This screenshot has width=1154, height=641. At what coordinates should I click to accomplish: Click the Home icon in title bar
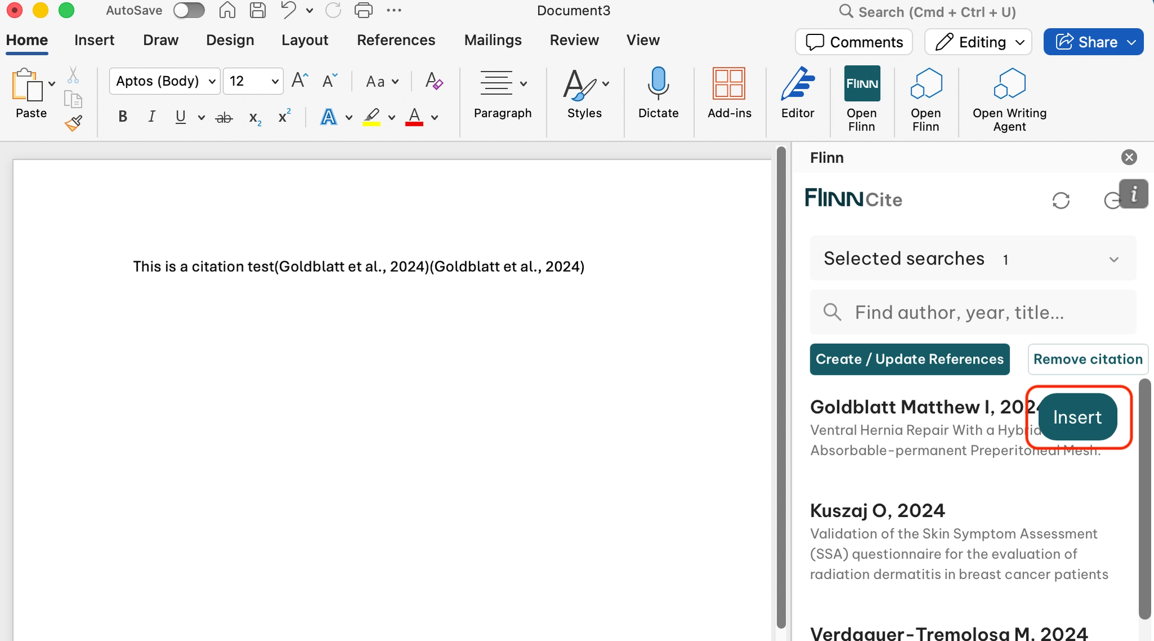(227, 10)
